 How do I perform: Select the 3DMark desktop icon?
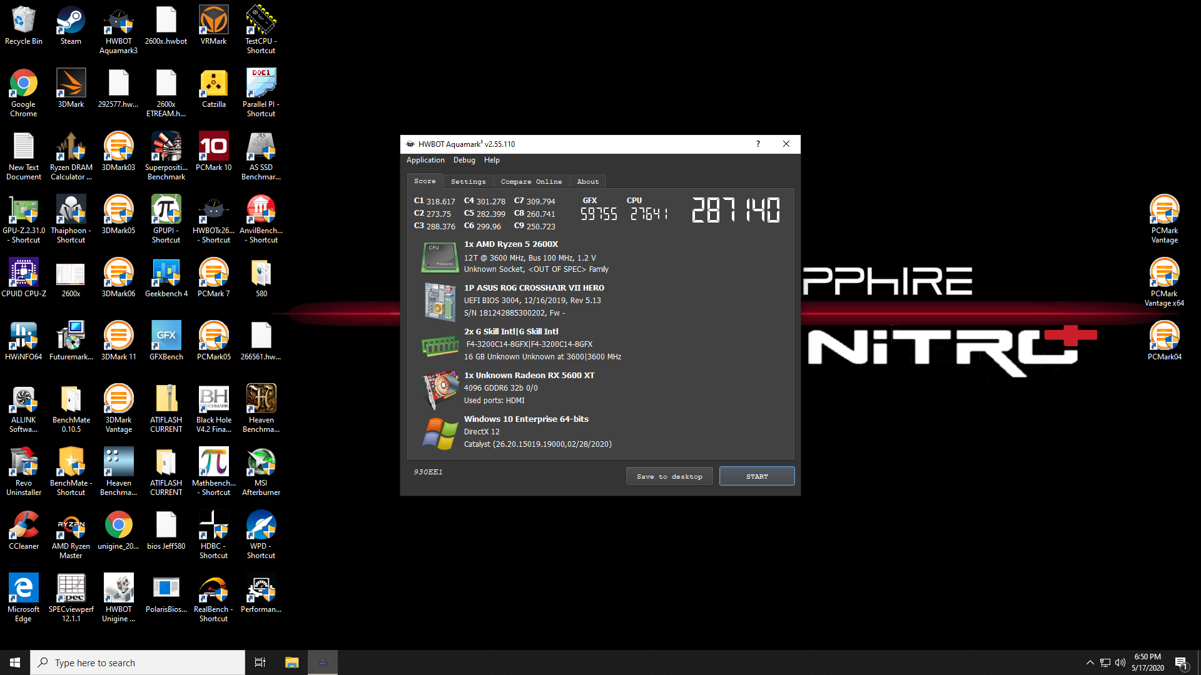point(71,89)
